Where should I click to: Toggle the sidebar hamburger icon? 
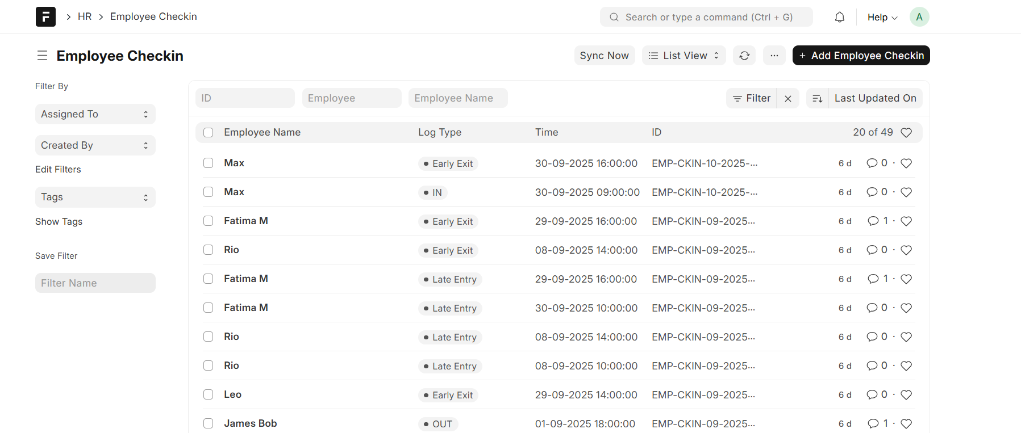click(x=42, y=56)
